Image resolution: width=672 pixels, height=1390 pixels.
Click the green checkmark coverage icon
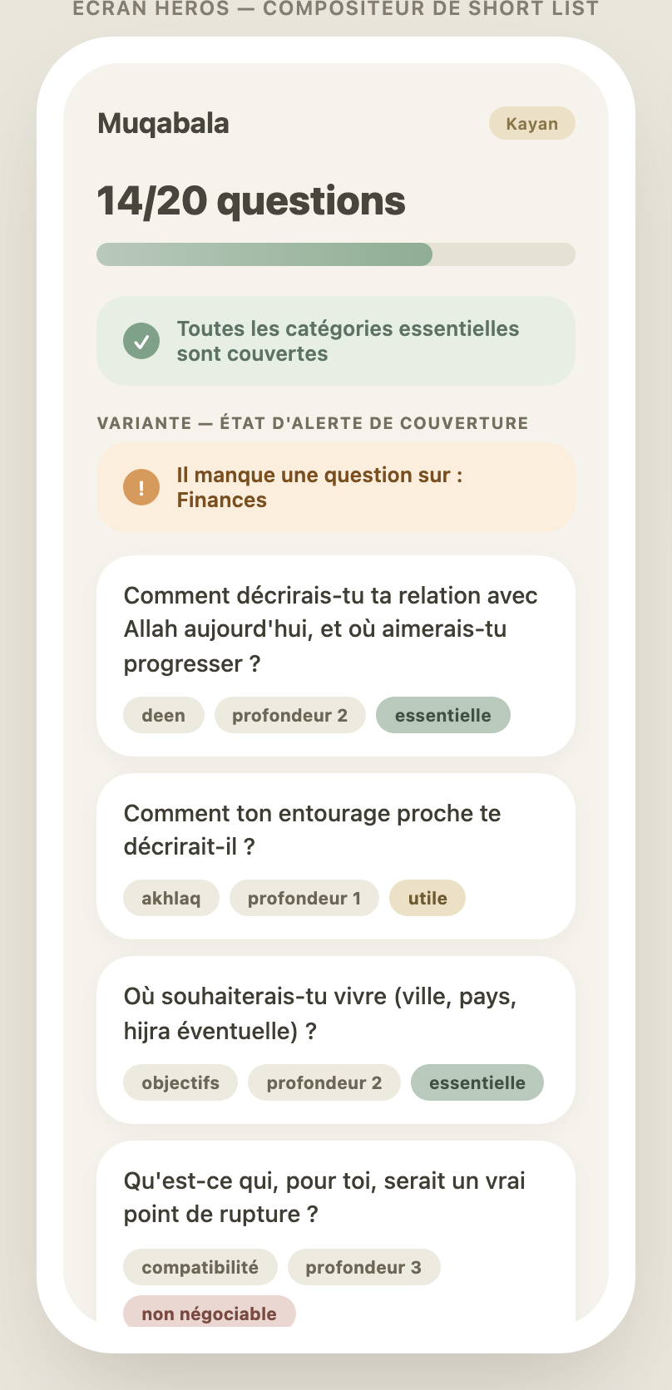coord(141,341)
